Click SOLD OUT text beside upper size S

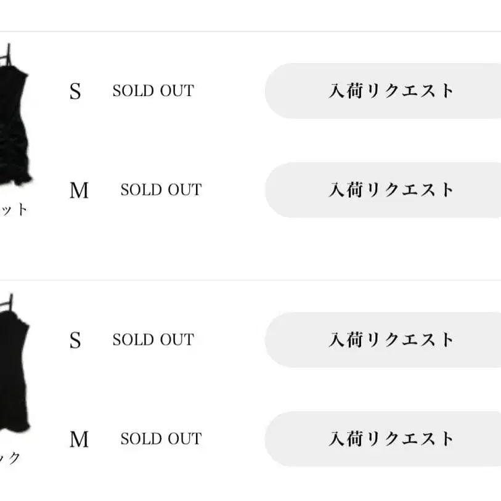[x=153, y=91]
